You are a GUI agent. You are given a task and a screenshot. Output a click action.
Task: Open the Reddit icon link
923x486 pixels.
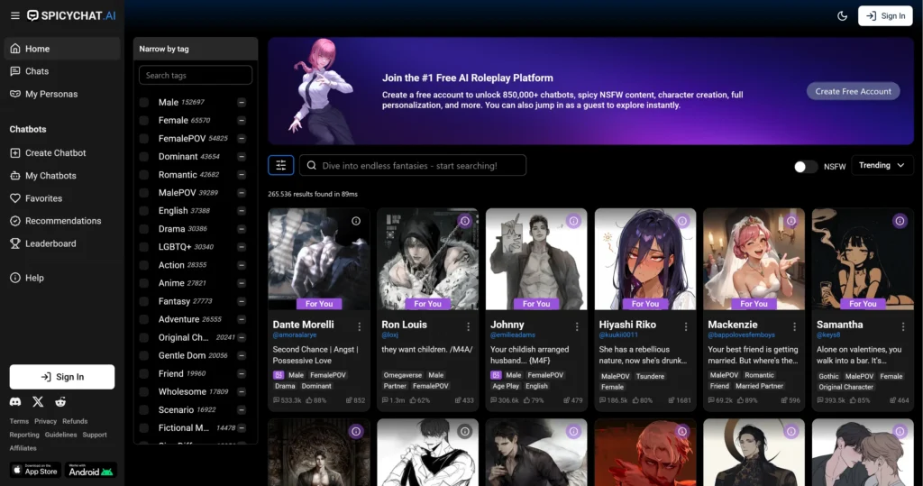pos(60,401)
